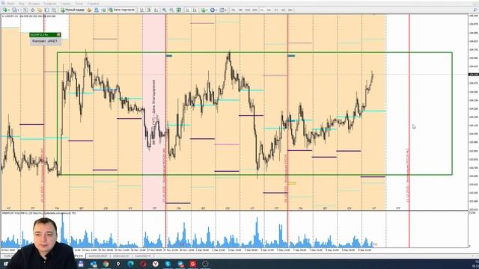Select the M1 timeframe button

tap(233, 10)
